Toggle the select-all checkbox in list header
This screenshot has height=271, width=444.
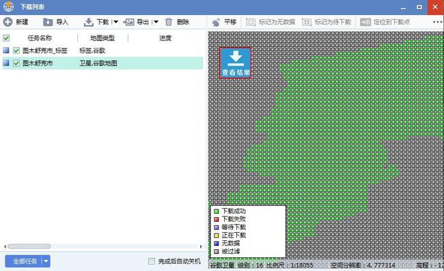6,38
